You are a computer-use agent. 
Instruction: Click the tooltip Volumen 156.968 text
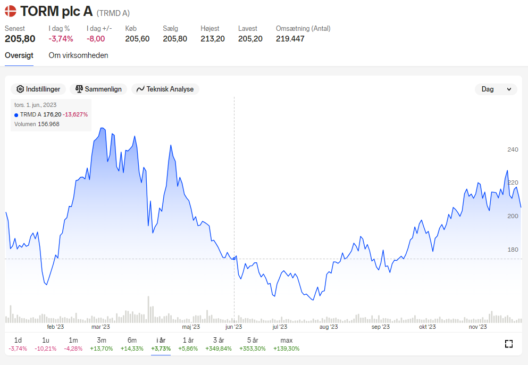[37, 124]
